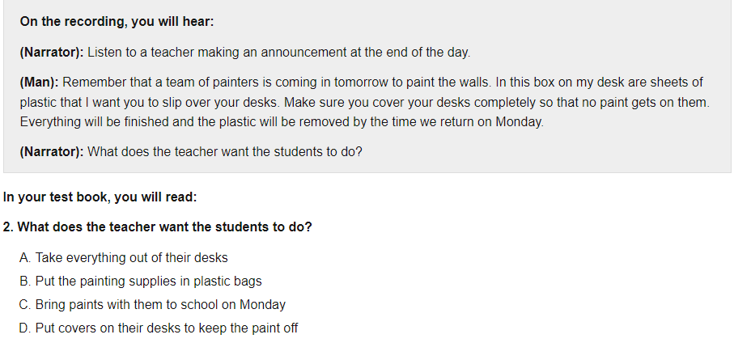Image resolution: width=734 pixels, height=343 pixels.
Task: Click the first "(Narrator):" label
Action: 51,53
